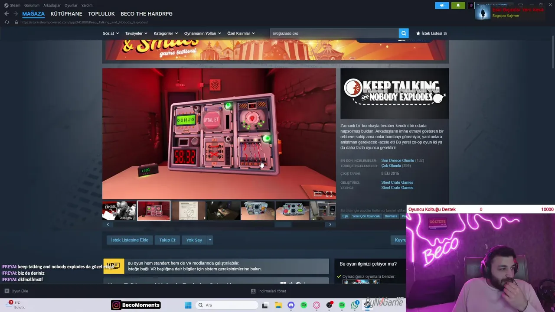Open the Arkadaşlar menu
This screenshot has width=555, height=312.
click(x=52, y=5)
